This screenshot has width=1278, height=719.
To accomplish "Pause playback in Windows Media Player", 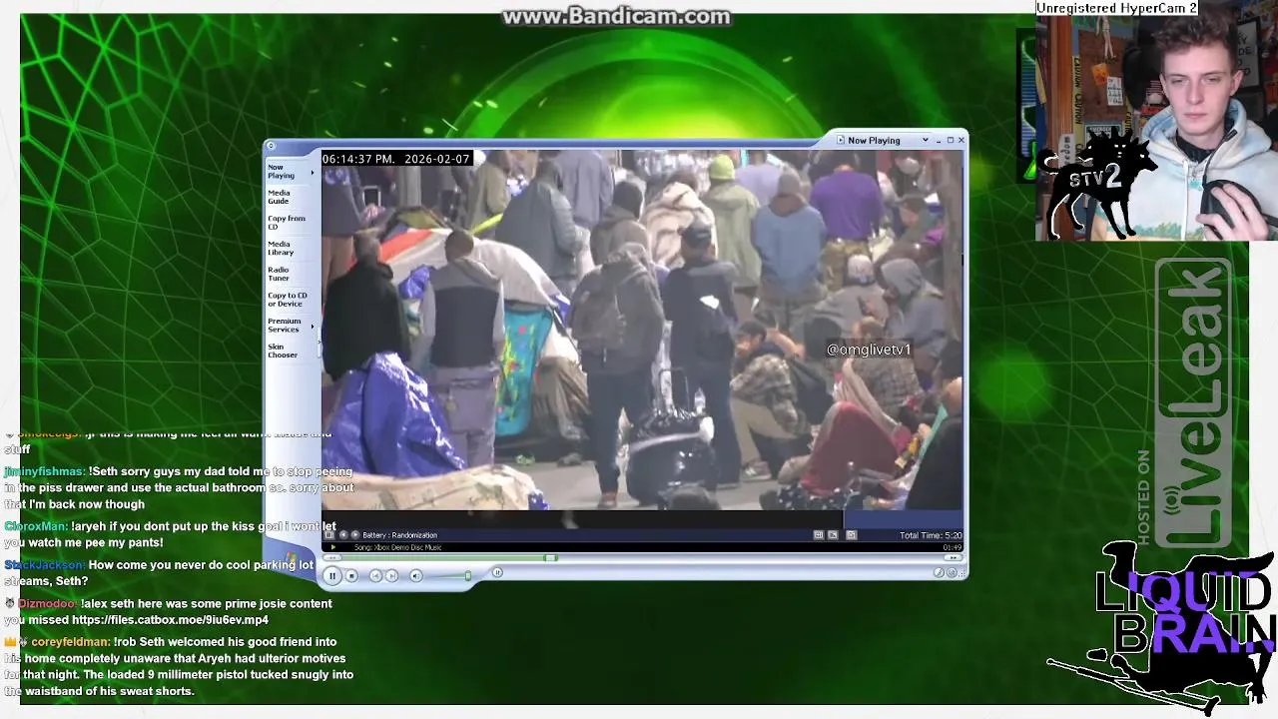I will [x=332, y=575].
